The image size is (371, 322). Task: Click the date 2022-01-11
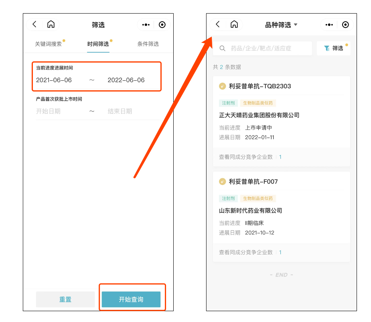[259, 137]
